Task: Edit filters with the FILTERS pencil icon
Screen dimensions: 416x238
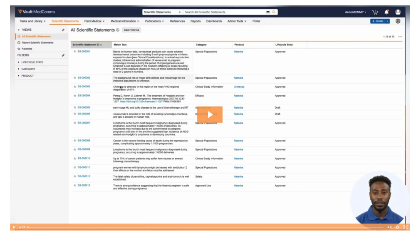Action: coord(63,55)
